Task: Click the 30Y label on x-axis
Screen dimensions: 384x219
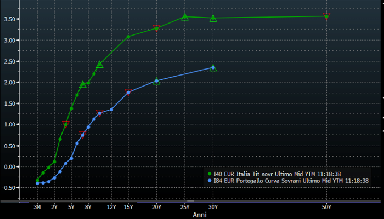Action: [213, 207]
